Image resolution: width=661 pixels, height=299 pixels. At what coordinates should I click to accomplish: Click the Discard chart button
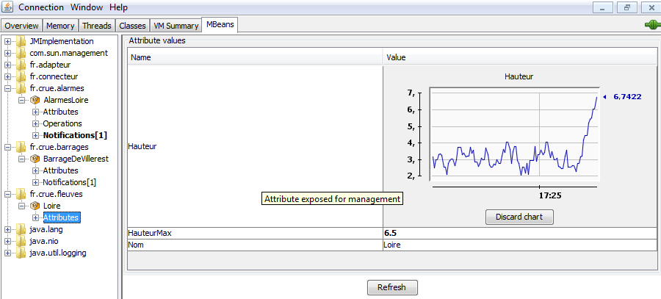click(x=519, y=217)
